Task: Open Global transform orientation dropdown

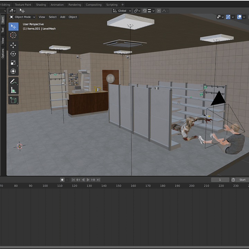Action: coord(122,11)
